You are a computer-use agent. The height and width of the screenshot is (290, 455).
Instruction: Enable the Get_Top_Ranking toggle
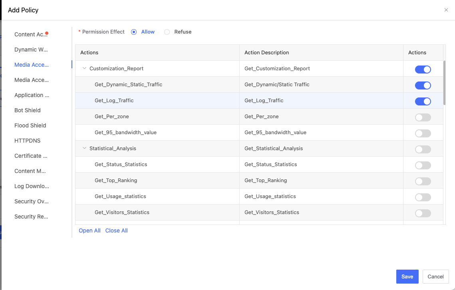tap(423, 181)
